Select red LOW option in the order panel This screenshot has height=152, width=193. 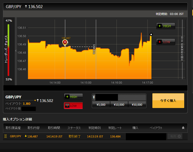pyautogui.click(x=73, y=106)
